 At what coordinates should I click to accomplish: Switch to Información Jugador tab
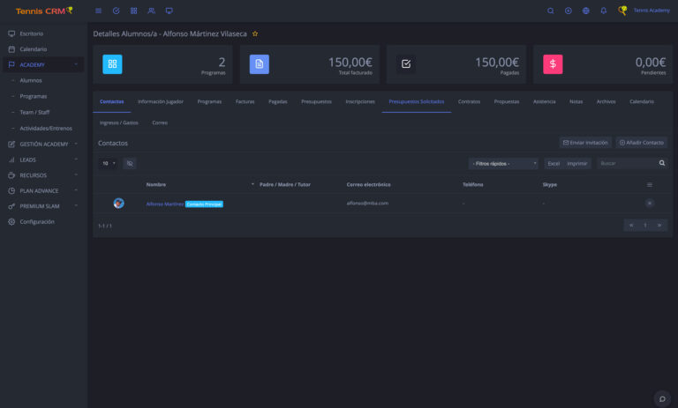[161, 102]
